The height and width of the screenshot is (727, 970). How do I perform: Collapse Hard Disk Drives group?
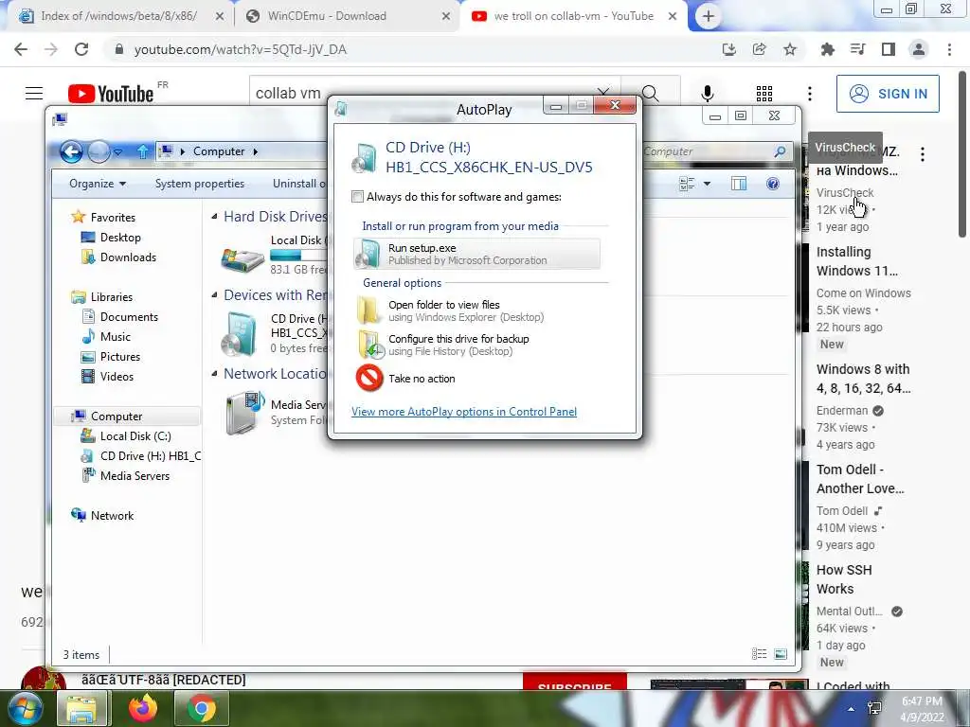click(x=215, y=217)
